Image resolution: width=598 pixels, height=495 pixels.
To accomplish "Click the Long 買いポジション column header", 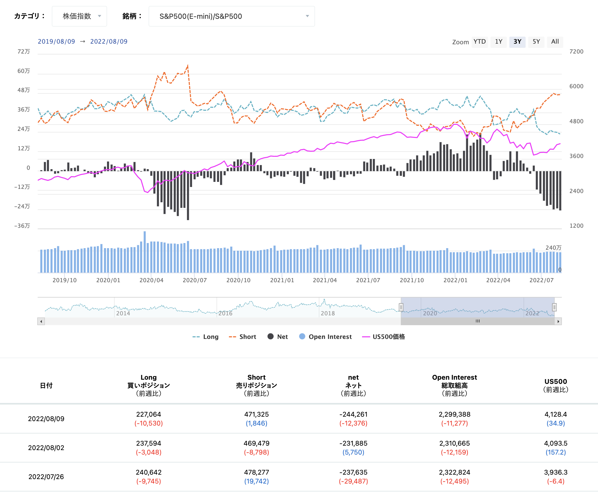I will click(149, 385).
